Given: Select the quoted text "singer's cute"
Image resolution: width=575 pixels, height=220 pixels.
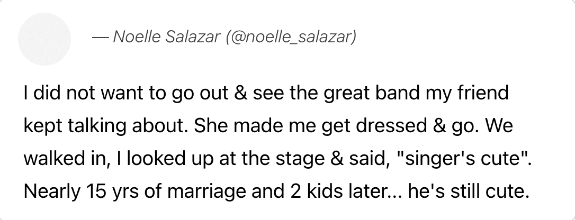Looking at the screenshot, I should pyautogui.click(x=457, y=159).
